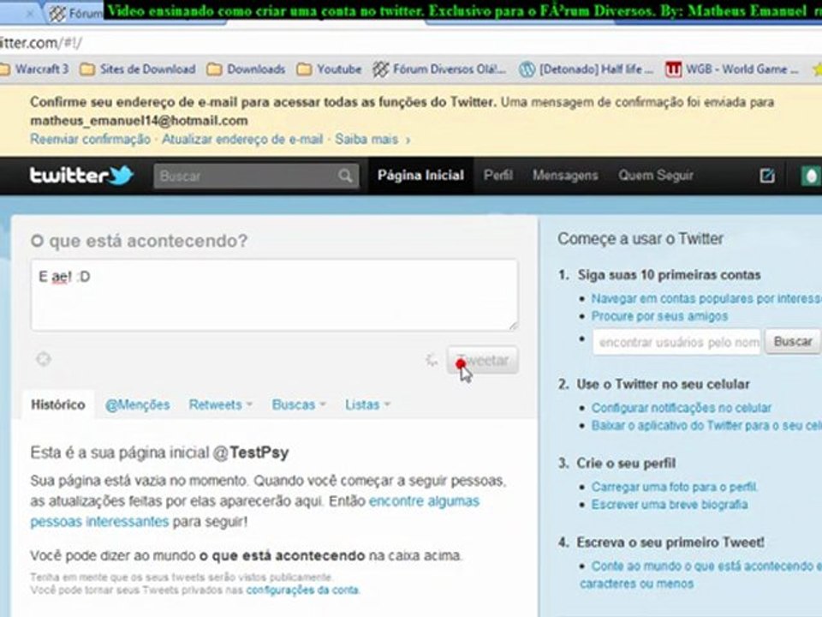822x617 pixels.
Task: Click the 'Começe a usar o Twitter' heading
Action: click(x=640, y=239)
